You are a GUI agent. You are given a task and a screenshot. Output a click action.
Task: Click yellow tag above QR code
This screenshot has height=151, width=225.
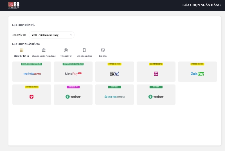pos(114,64)
